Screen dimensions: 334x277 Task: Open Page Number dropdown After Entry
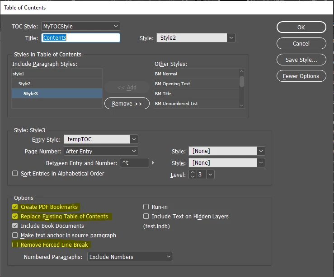101,151
